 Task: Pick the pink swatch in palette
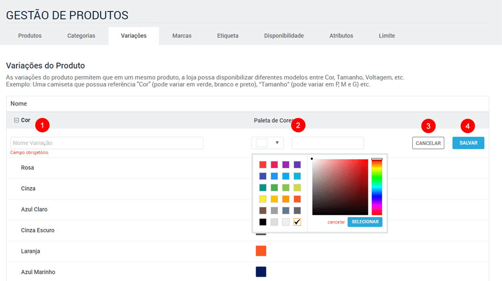point(275,165)
